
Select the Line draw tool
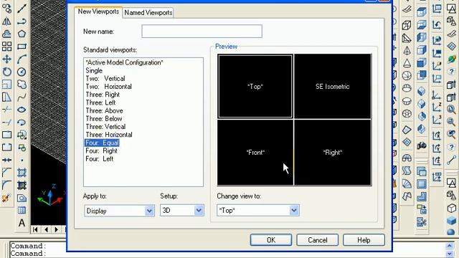click(22, 9)
